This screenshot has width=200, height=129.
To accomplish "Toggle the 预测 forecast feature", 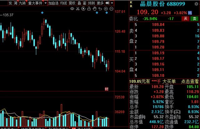I will (91, 3).
